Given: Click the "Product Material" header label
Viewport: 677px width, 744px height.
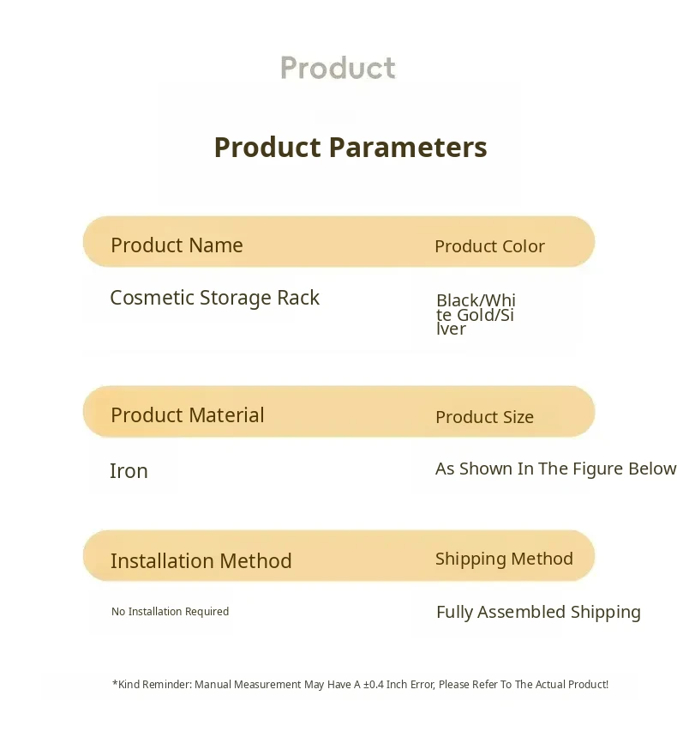Looking at the screenshot, I should 187,415.
